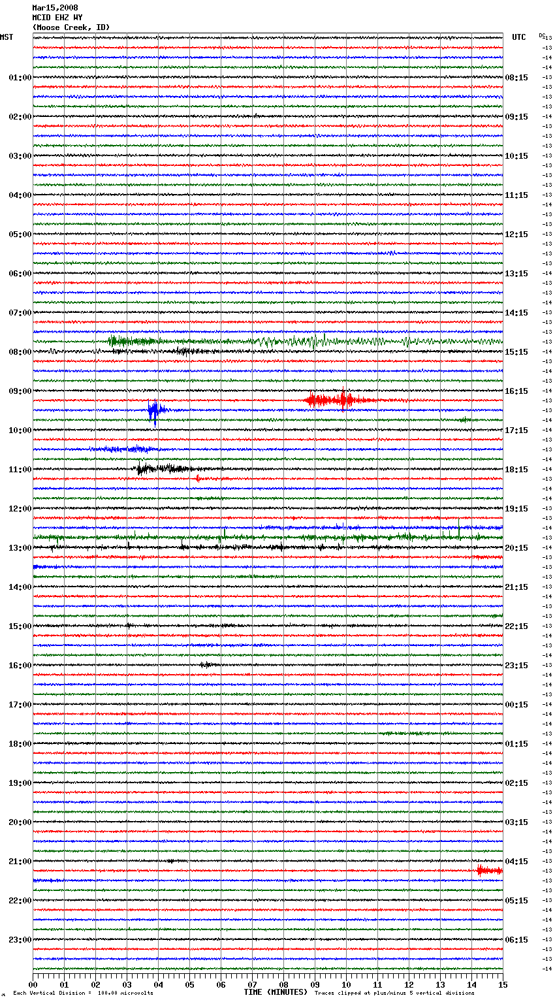Select the 18:00 MST time label
Viewport: 555px width, 1002px height.
click(20, 744)
